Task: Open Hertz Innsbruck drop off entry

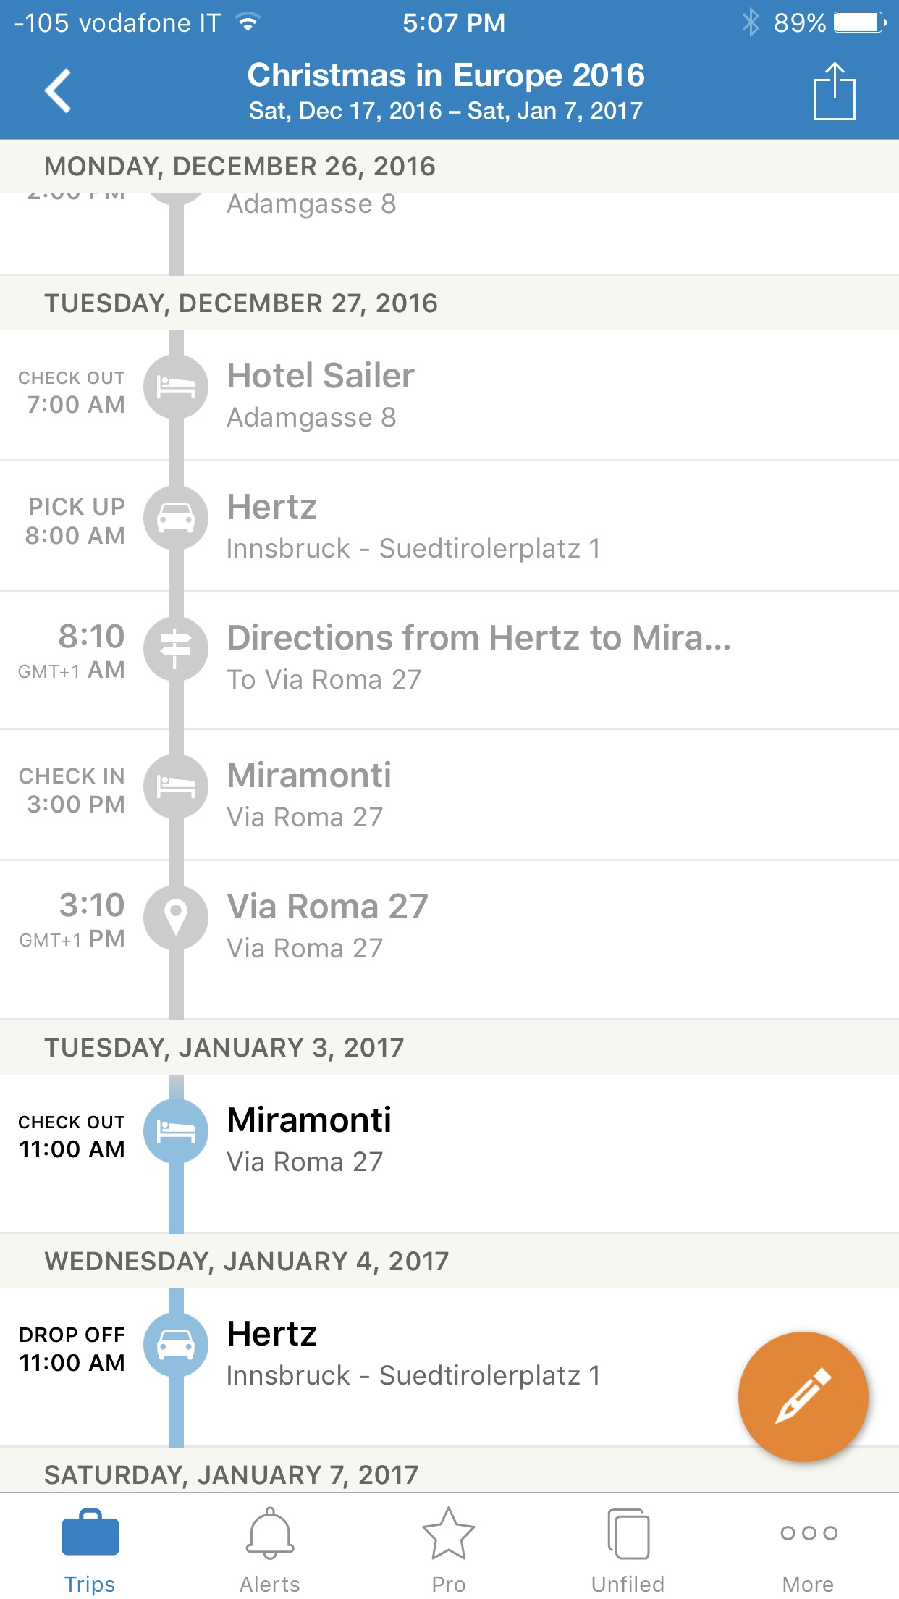Action: (449, 1367)
